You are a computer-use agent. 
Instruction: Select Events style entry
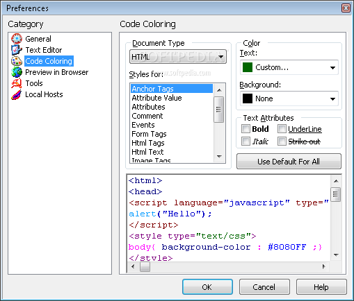[x=172, y=125]
